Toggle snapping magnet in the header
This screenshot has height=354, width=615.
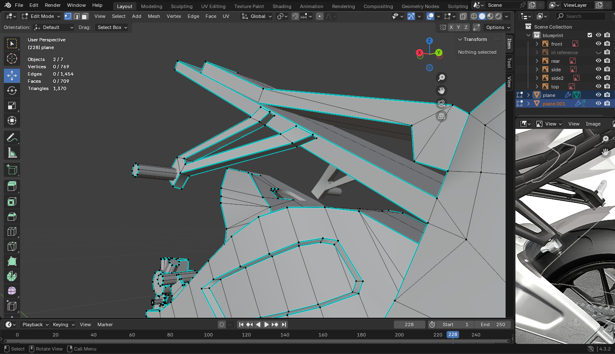[x=295, y=16]
